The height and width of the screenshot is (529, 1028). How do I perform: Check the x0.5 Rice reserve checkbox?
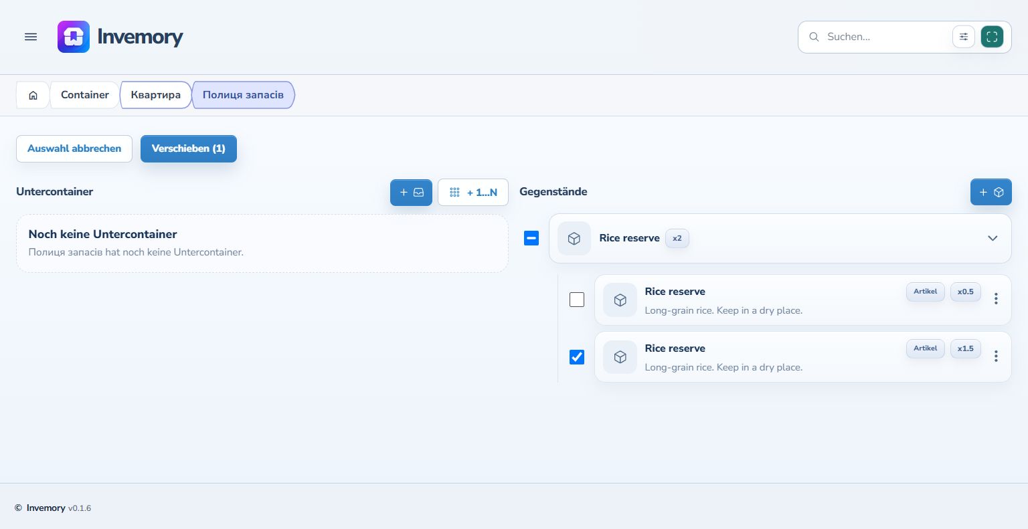coord(577,300)
